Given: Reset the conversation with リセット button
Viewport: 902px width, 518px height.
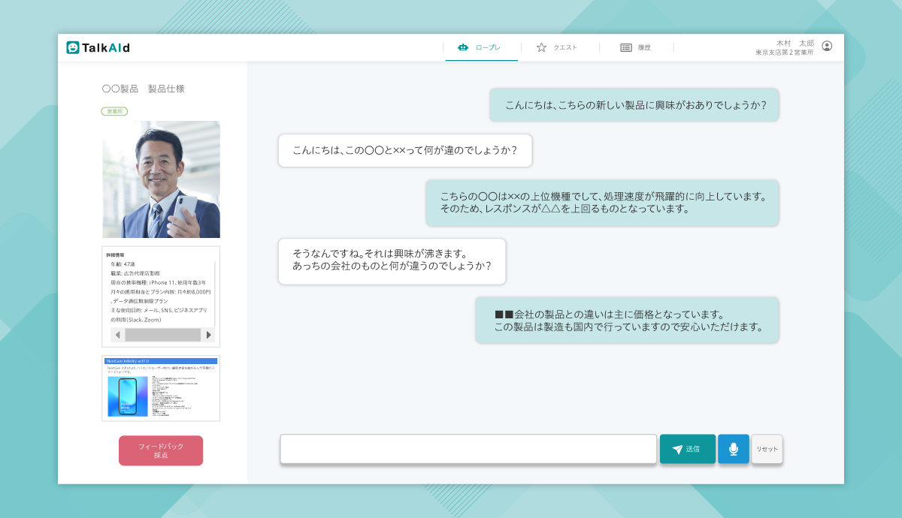Looking at the screenshot, I should point(767,449).
